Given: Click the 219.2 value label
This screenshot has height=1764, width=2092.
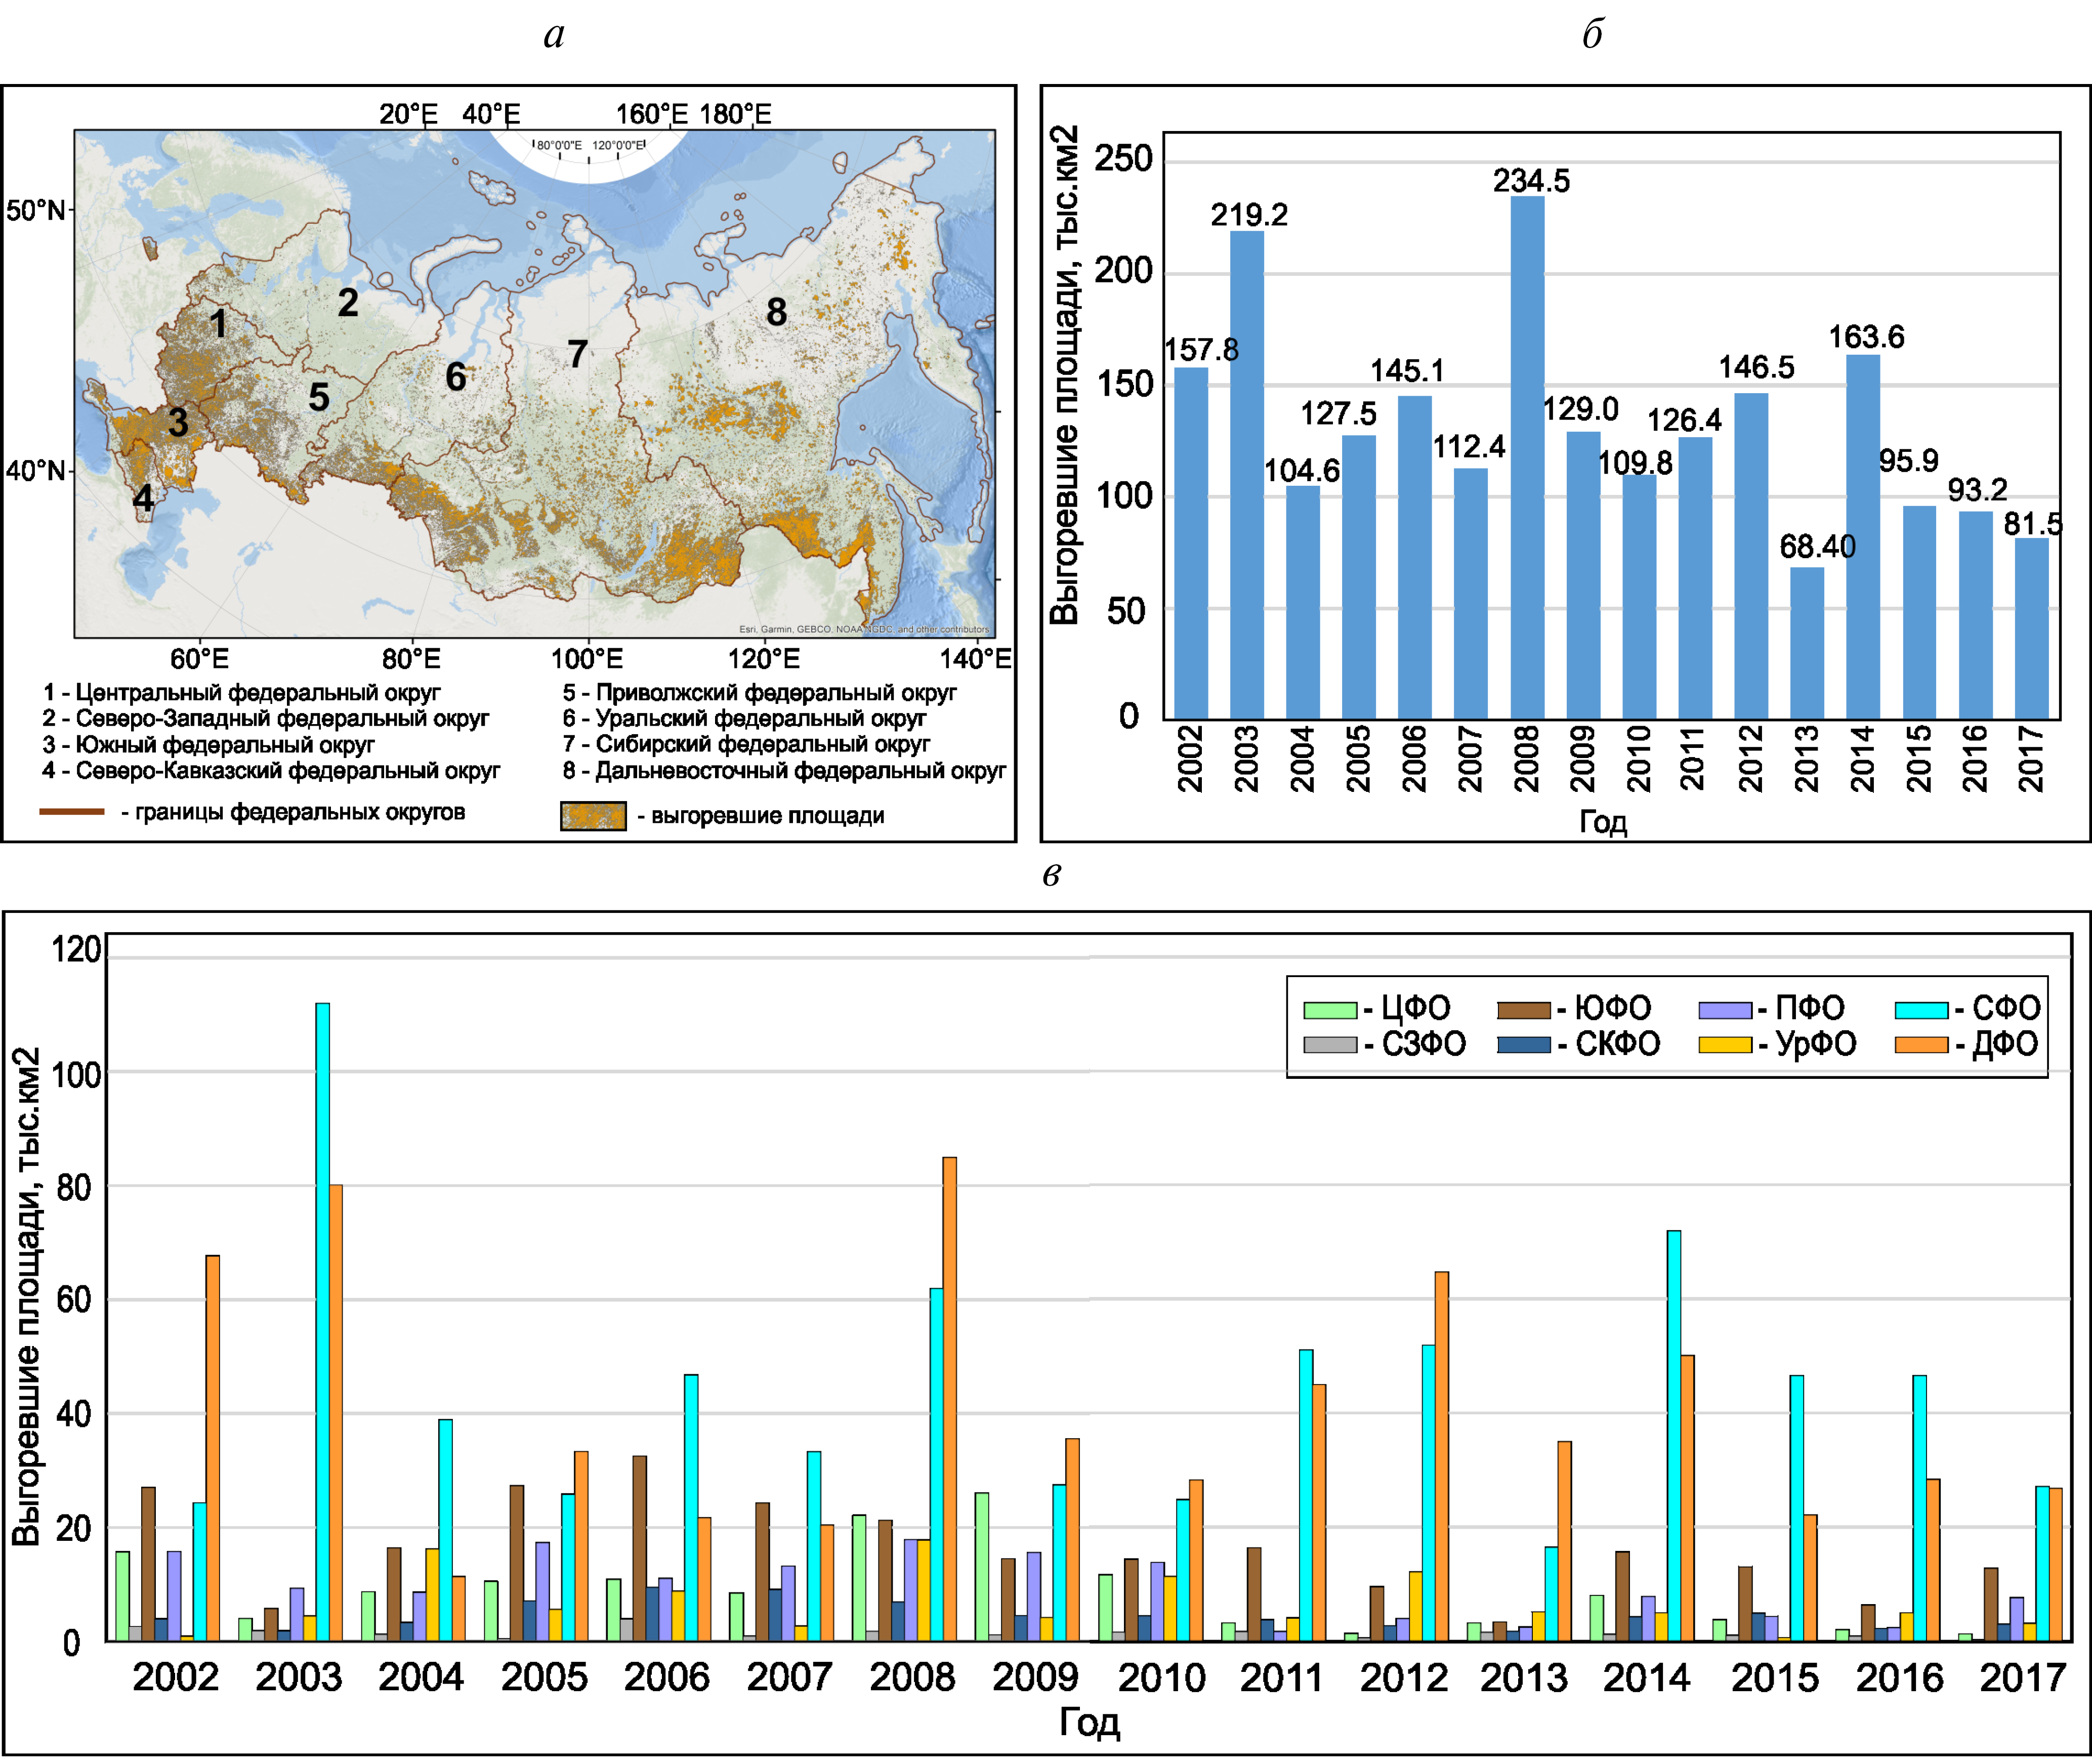Looking at the screenshot, I should [1249, 215].
